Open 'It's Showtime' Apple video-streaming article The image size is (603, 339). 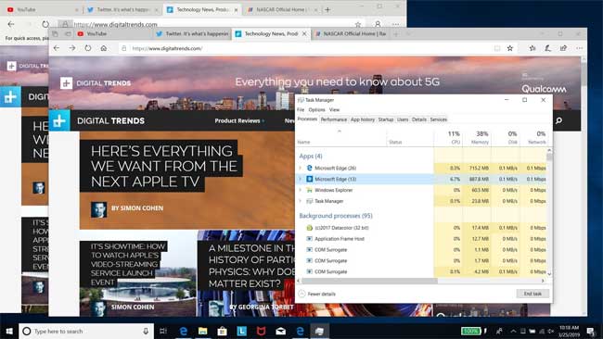tap(128, 264)
